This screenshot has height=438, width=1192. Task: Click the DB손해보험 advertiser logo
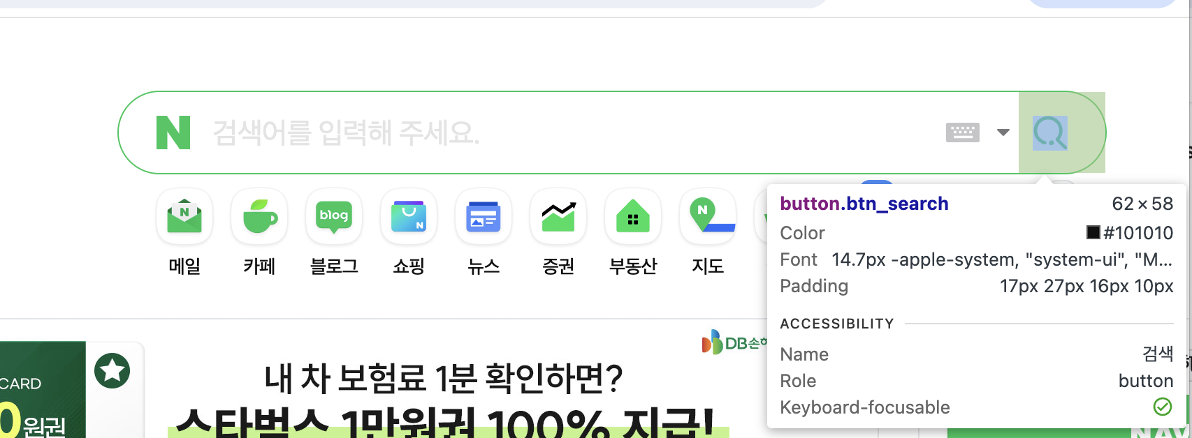pos(734,342)
